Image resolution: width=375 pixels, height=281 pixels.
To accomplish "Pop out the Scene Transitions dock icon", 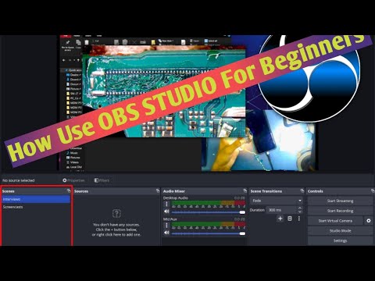I will [302, 190].
